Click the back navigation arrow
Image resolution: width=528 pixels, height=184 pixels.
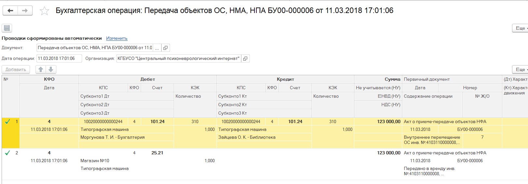click(x=10, y=11)
